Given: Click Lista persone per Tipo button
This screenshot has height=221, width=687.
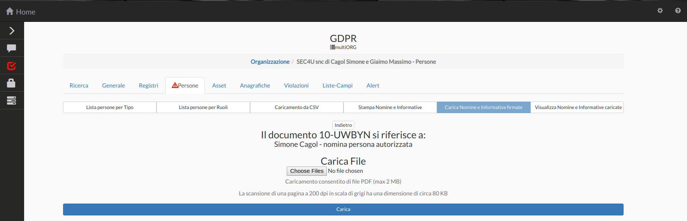Looking at the screenshot, I should [x=110, y=107].
